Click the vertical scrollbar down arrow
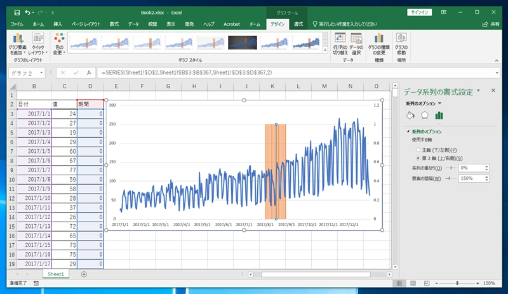Screen dimensions: 508x294 click(x=395, y=267)
